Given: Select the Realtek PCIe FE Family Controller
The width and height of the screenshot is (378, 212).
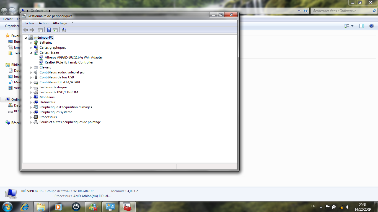Looking at the screenshot, I should (x=69, y=62).
